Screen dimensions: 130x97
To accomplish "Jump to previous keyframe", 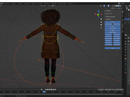I will (x=48, y=89).
